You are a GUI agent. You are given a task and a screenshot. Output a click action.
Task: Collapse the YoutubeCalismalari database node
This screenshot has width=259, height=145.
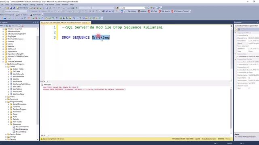(x=3, y=62)
